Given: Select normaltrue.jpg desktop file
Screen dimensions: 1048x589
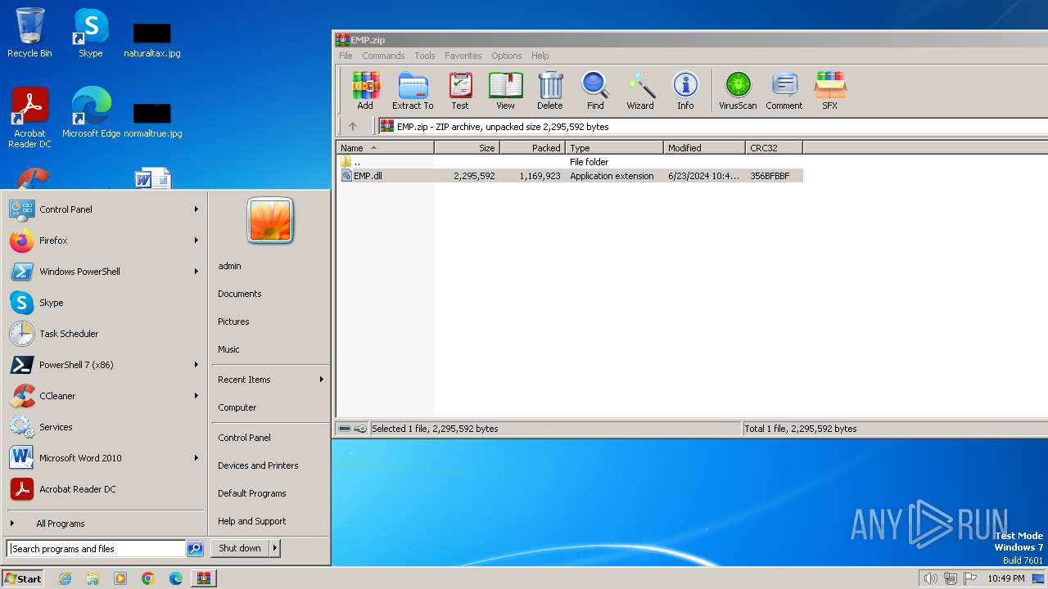Looking at the screenshot, I should click(152, 120).
